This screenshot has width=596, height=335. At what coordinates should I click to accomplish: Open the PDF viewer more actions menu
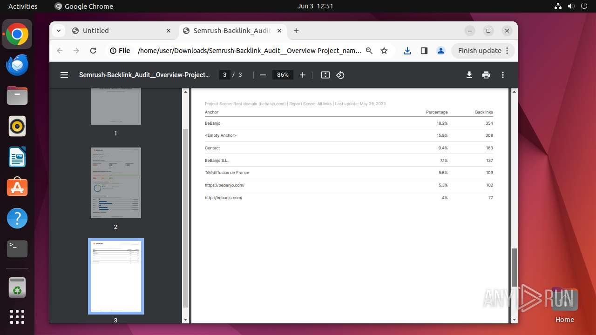pyautogui.click(x=503, y=75)
